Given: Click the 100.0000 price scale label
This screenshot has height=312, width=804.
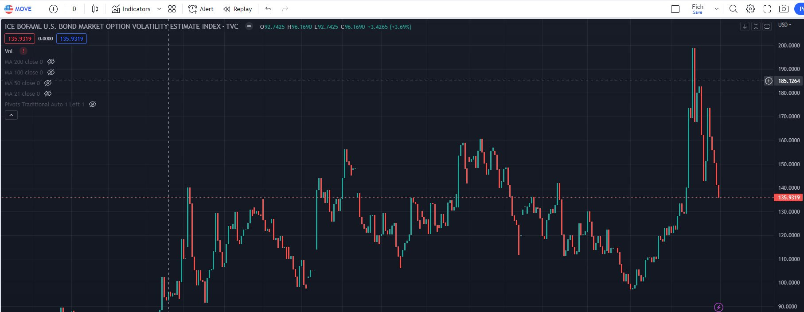Looking at the screenshot, I should [789, 282].
